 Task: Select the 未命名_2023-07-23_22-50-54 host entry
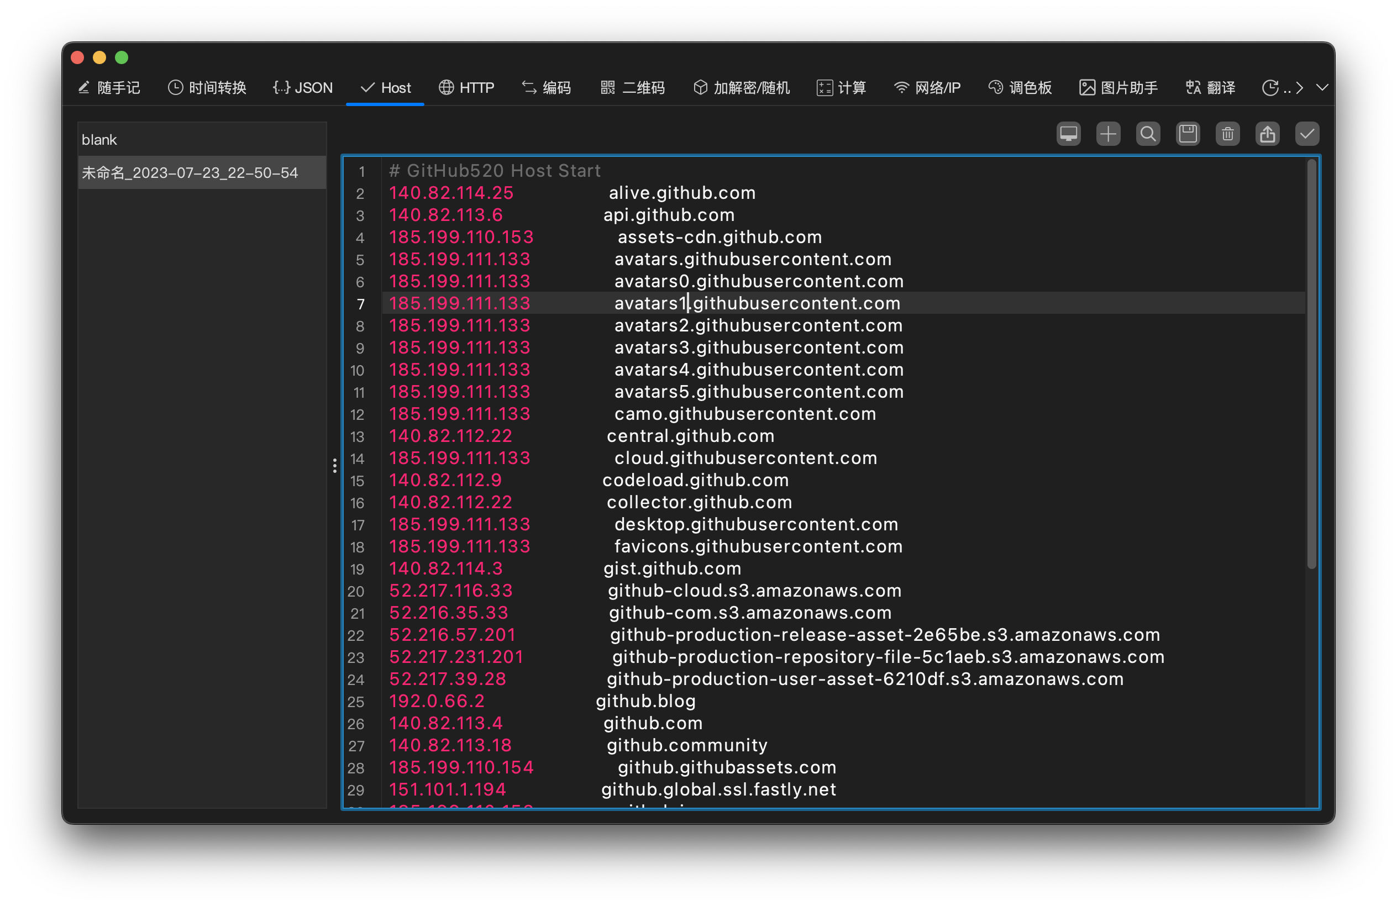[202, 172]
